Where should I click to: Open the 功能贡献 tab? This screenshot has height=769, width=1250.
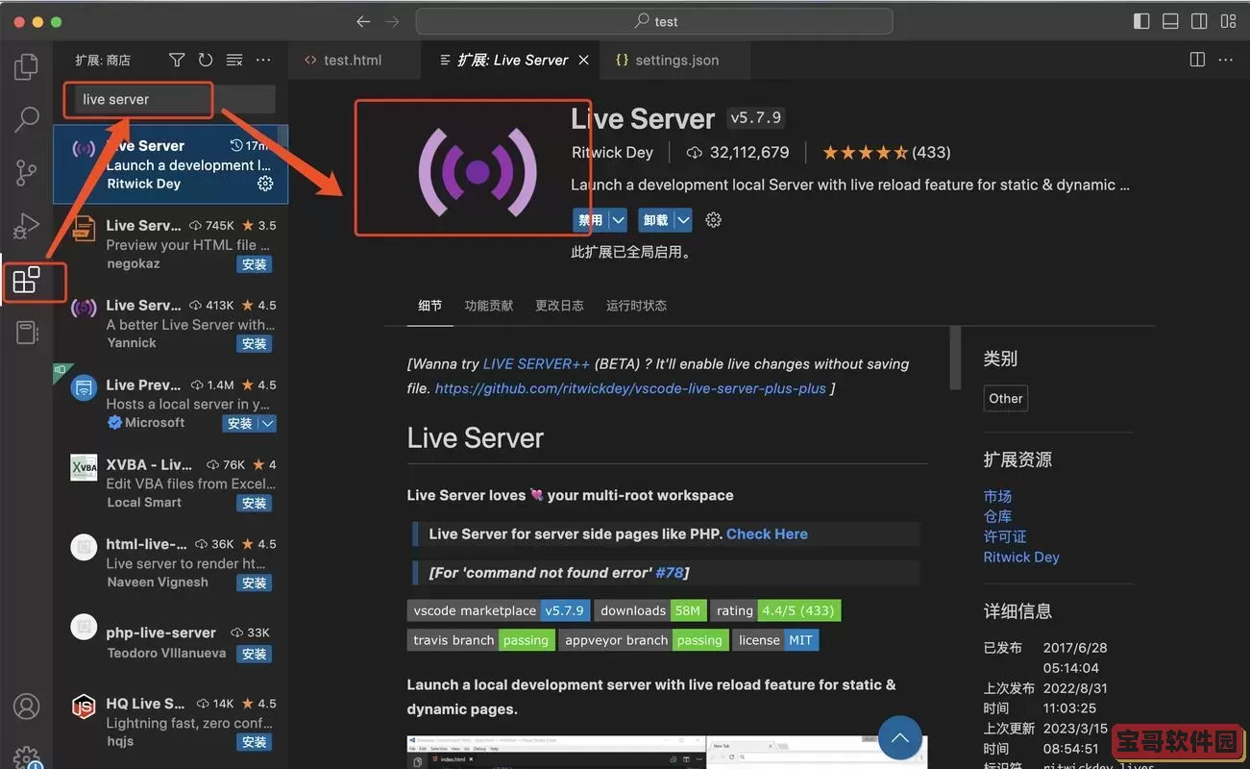(489, 305)
